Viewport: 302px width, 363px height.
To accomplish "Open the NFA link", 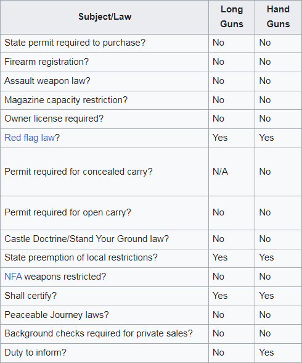I will [13, 277].
